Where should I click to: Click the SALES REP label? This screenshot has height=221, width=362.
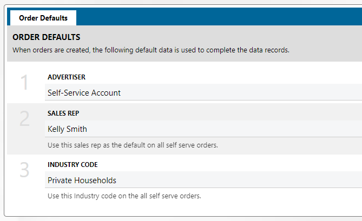pos(64,114)
